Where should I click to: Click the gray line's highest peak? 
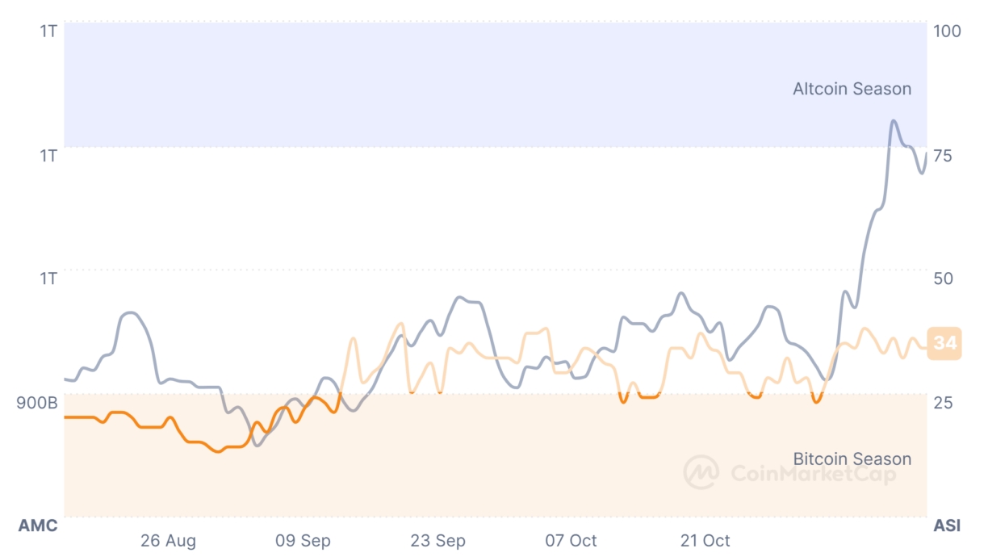894,121
